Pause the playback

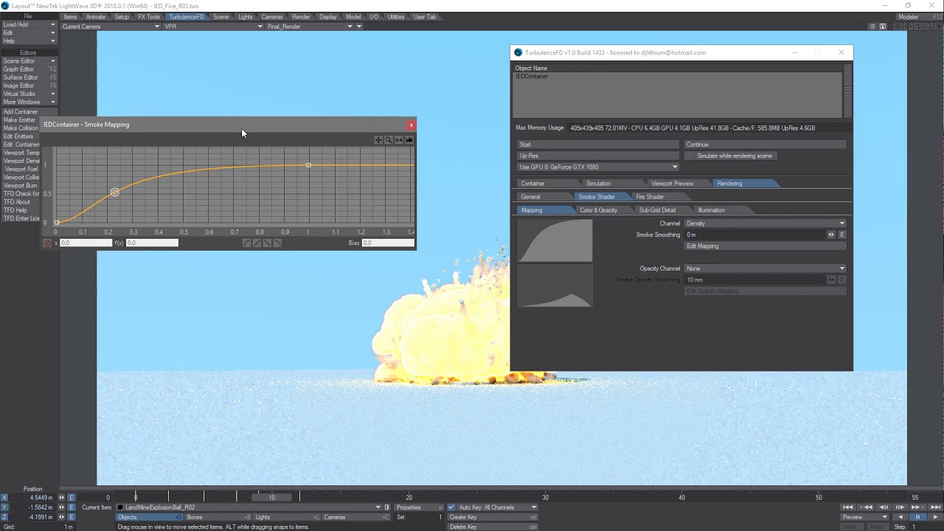(x=917, y=517)
